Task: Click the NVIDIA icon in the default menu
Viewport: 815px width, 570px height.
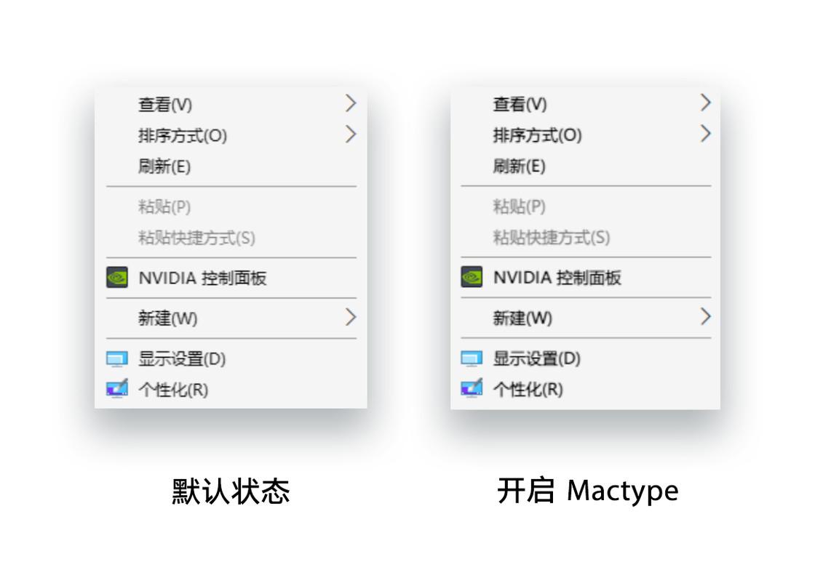Action: [116, 278]
